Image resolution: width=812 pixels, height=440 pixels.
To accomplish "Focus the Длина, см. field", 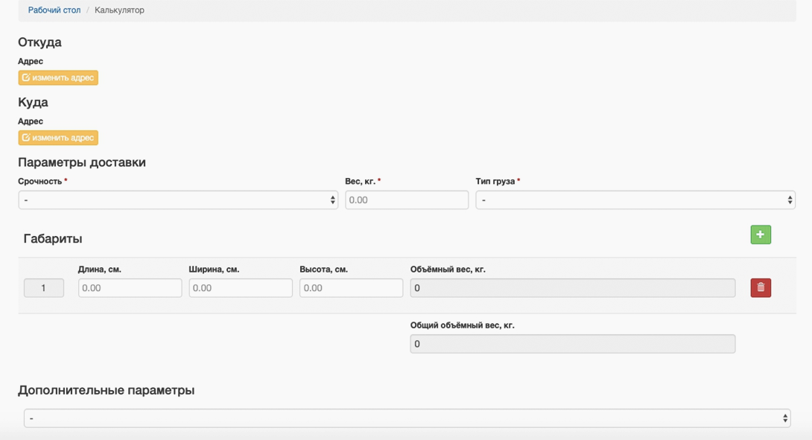I will point(130,288).
